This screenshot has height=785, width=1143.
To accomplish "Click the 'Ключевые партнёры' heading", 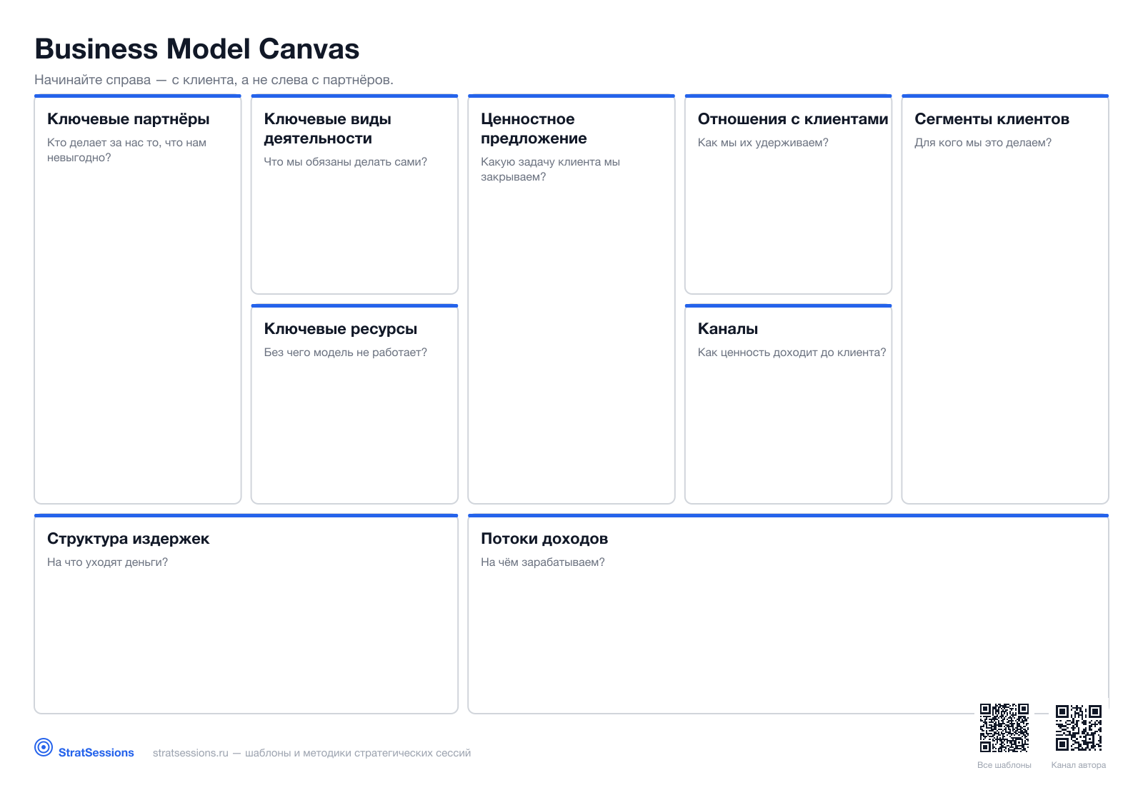I will (129, 119).
